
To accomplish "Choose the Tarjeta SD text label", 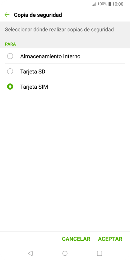I will 33,72.
